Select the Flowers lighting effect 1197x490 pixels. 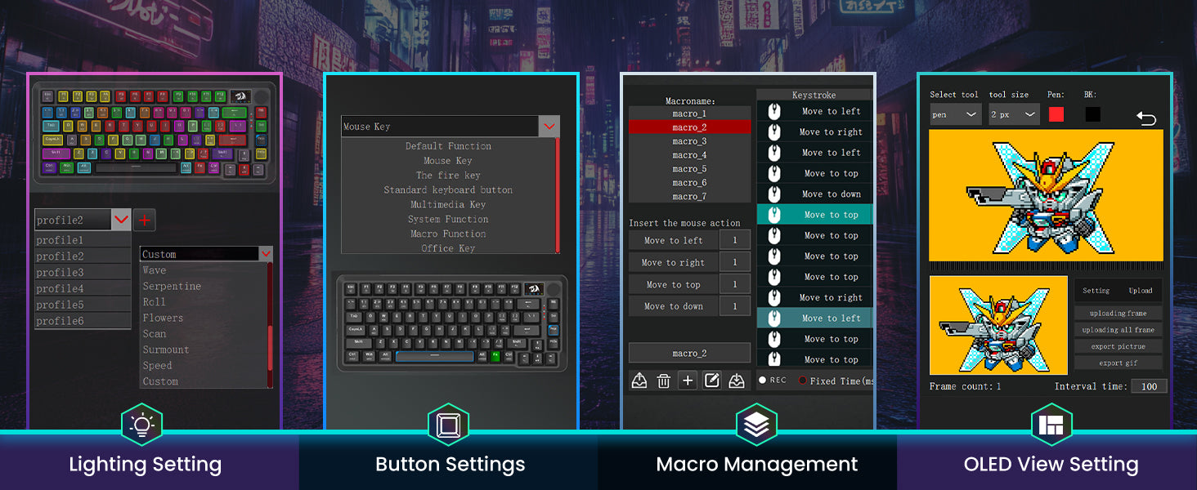coord(163,318)
